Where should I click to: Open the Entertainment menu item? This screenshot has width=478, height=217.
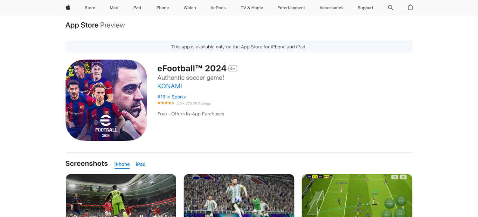click(x=291, y=8)
